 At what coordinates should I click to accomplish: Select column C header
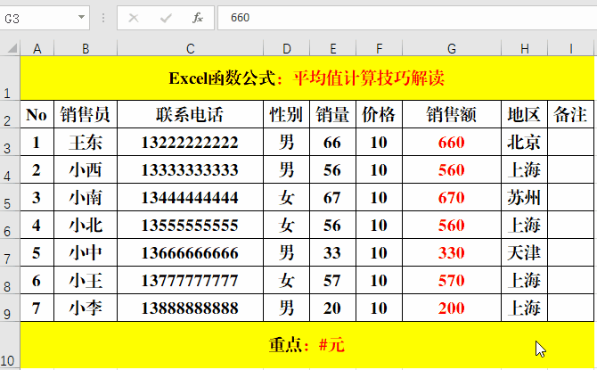[x=191, y=48]
